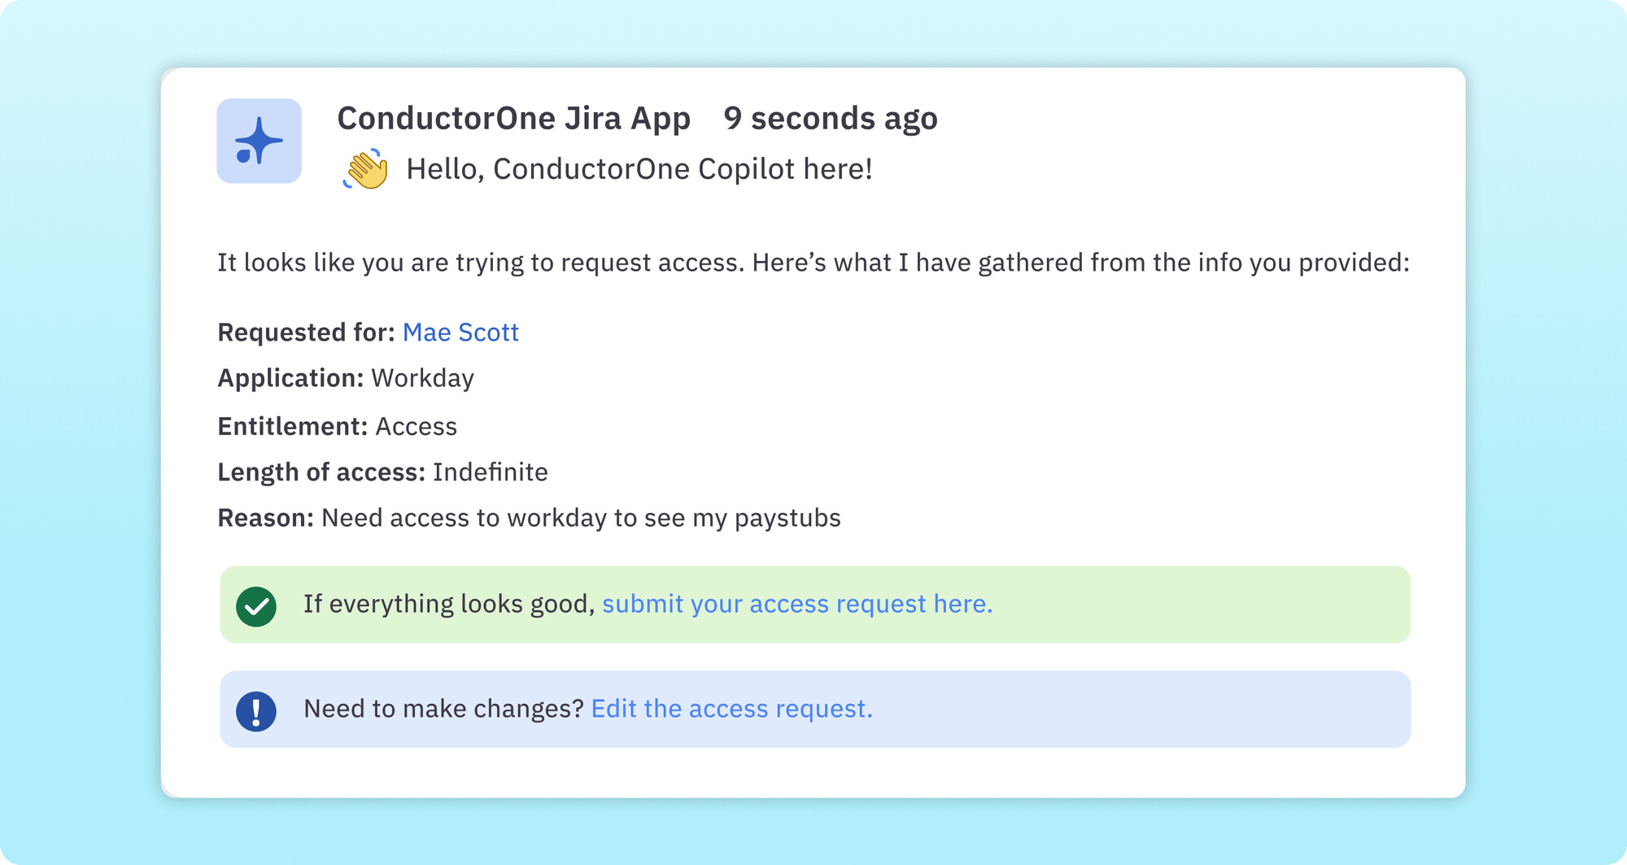Click submit your access request here
The width and height of the screenshot is (1627, 865).
tap(796, 604)
